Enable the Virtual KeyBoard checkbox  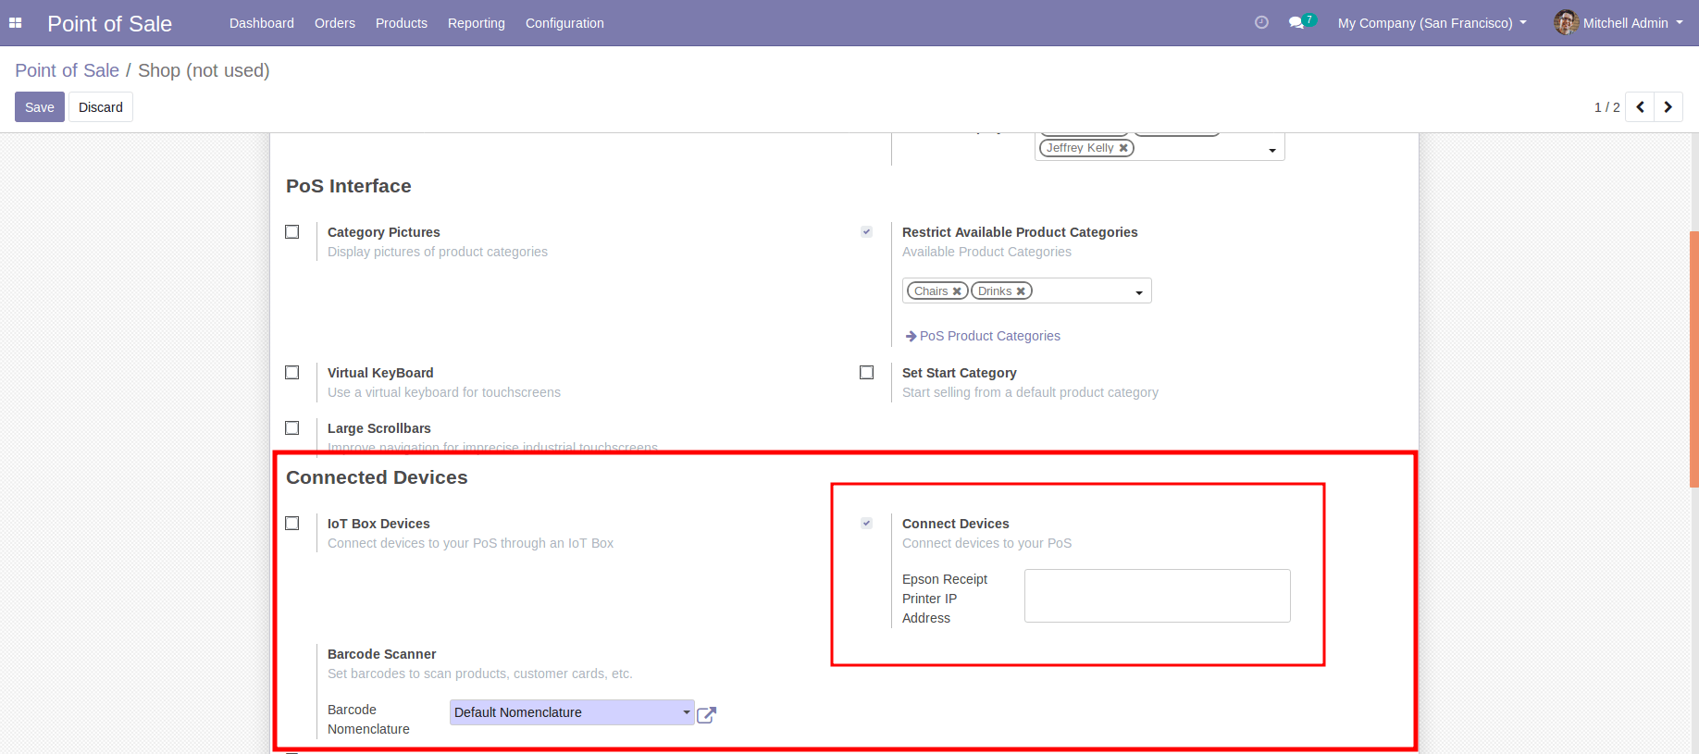point(292,373)
